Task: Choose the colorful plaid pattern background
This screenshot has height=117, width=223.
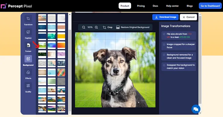Action: (61, 72)
